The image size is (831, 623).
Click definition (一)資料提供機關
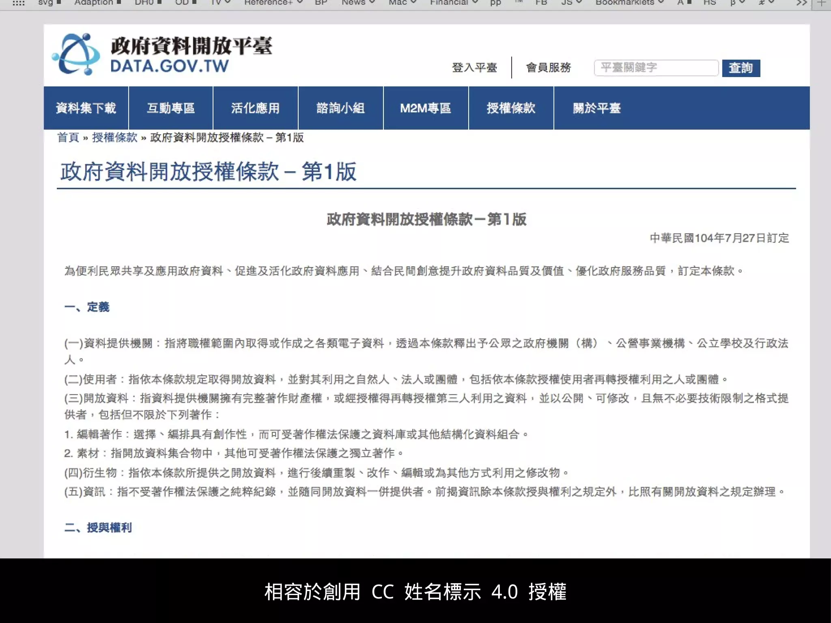(426, 351)
